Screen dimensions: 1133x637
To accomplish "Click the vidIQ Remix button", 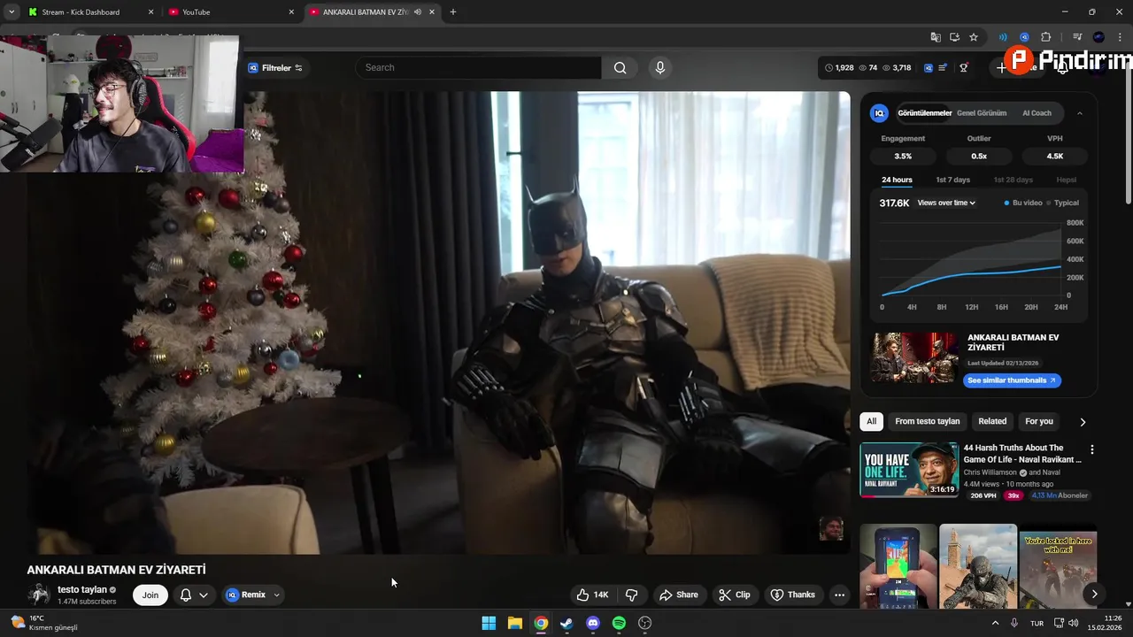I will 245,595.
